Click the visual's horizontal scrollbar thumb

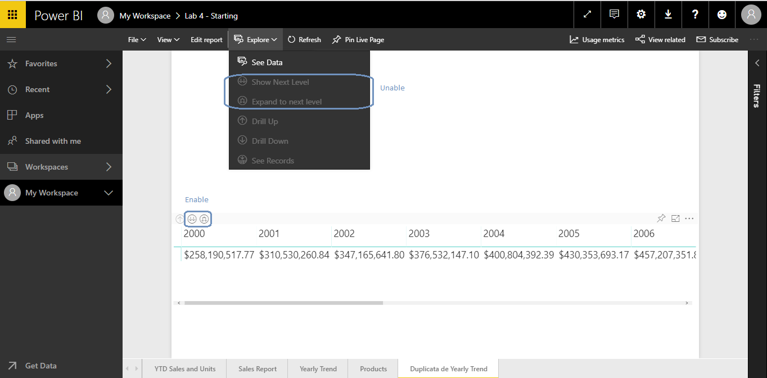click(x=283, y=303)
